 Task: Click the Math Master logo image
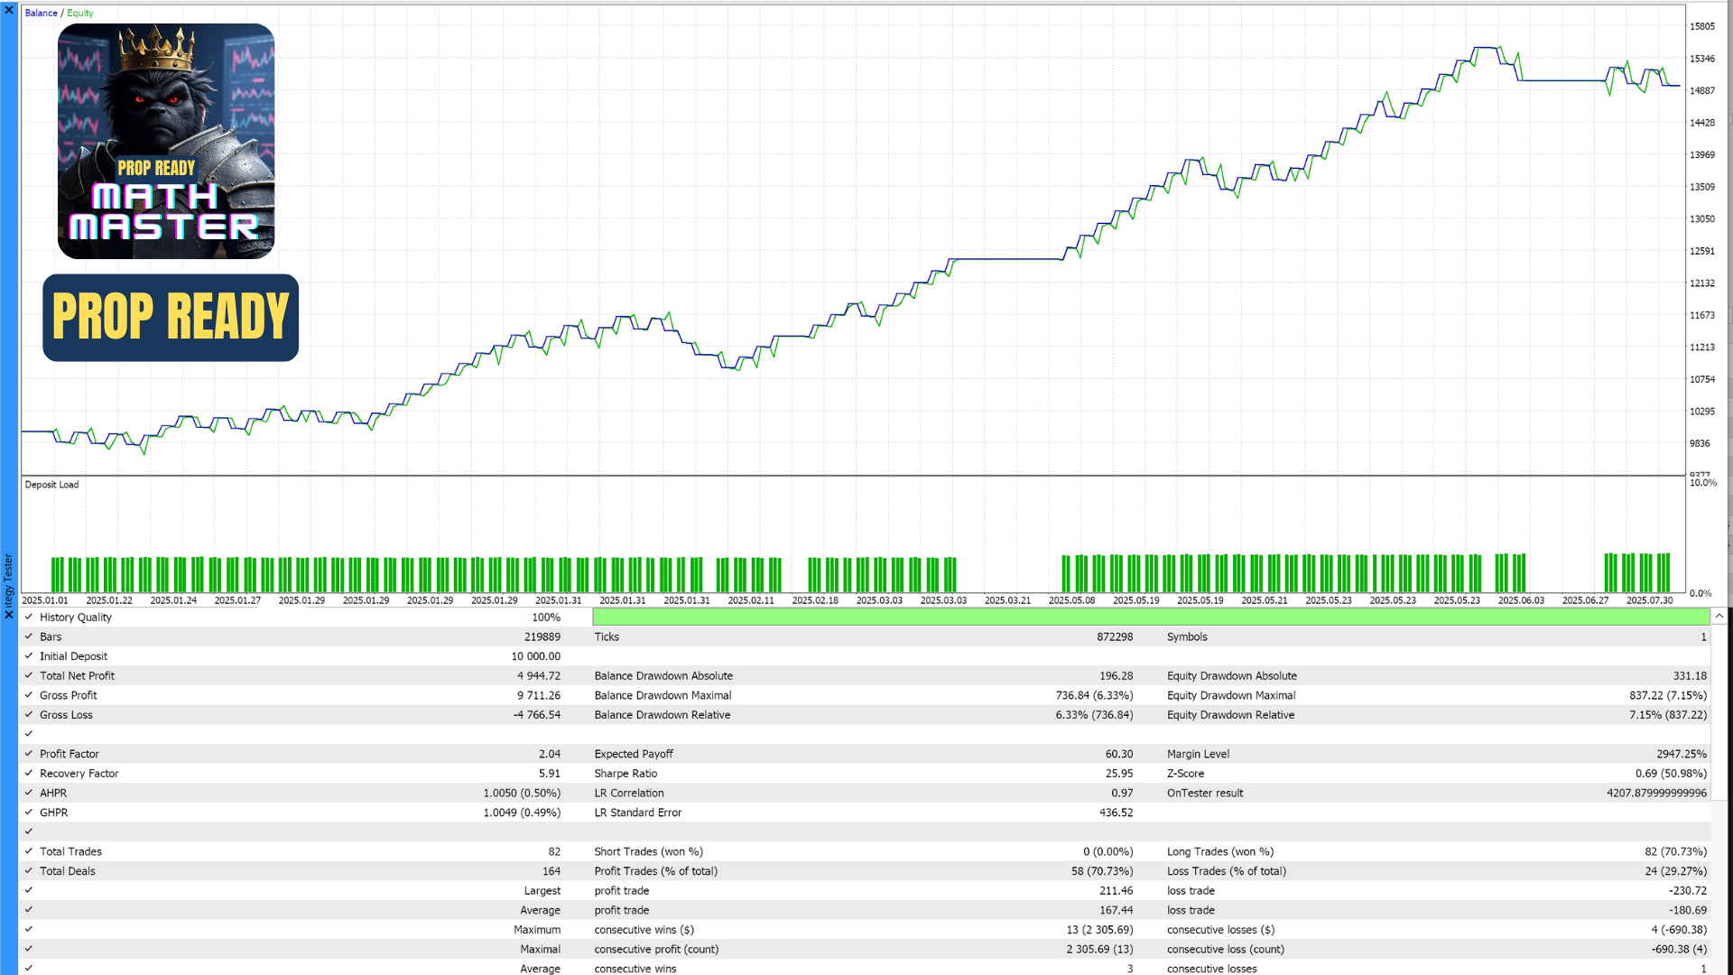(x=166, y=142)
